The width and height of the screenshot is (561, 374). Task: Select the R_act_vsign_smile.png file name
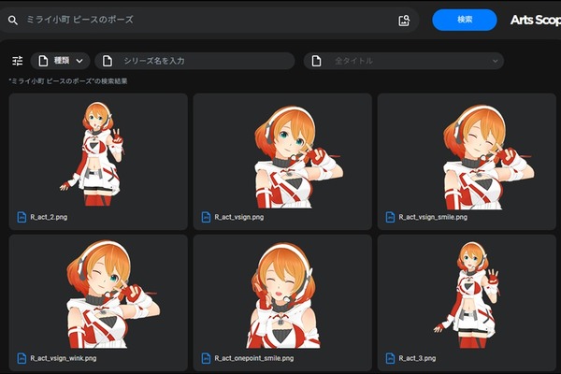point(433,217)
